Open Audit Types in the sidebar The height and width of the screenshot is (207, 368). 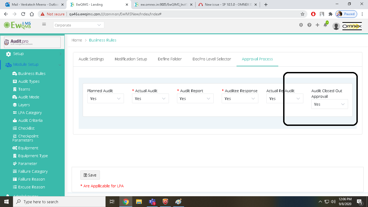click(x=29, y=81)
